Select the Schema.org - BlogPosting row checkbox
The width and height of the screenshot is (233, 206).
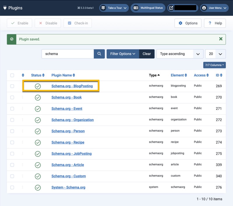click(12, 86)
